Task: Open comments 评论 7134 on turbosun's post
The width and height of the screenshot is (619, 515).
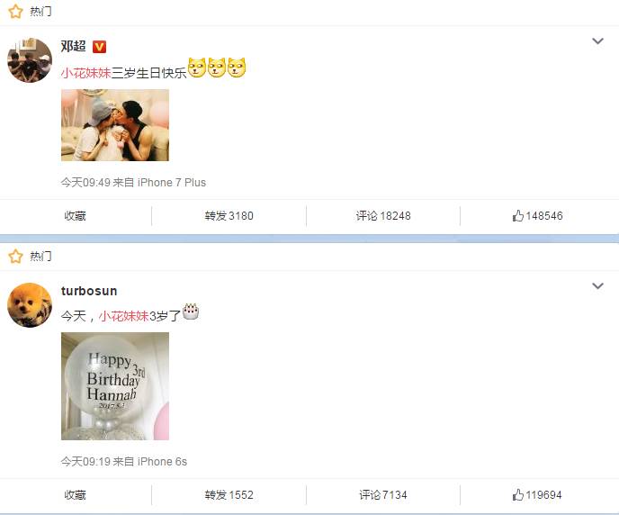Action: (383, 495)
